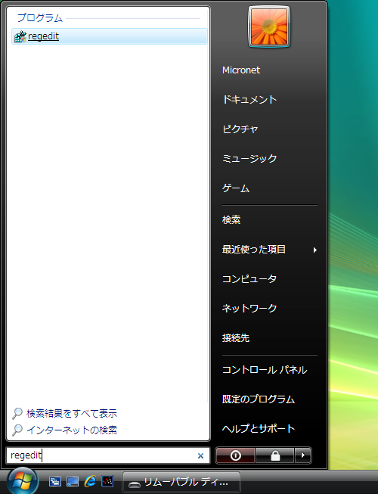Screen dimensions: 378x494
Task: Click the power button icon
Action: point(235,455)
